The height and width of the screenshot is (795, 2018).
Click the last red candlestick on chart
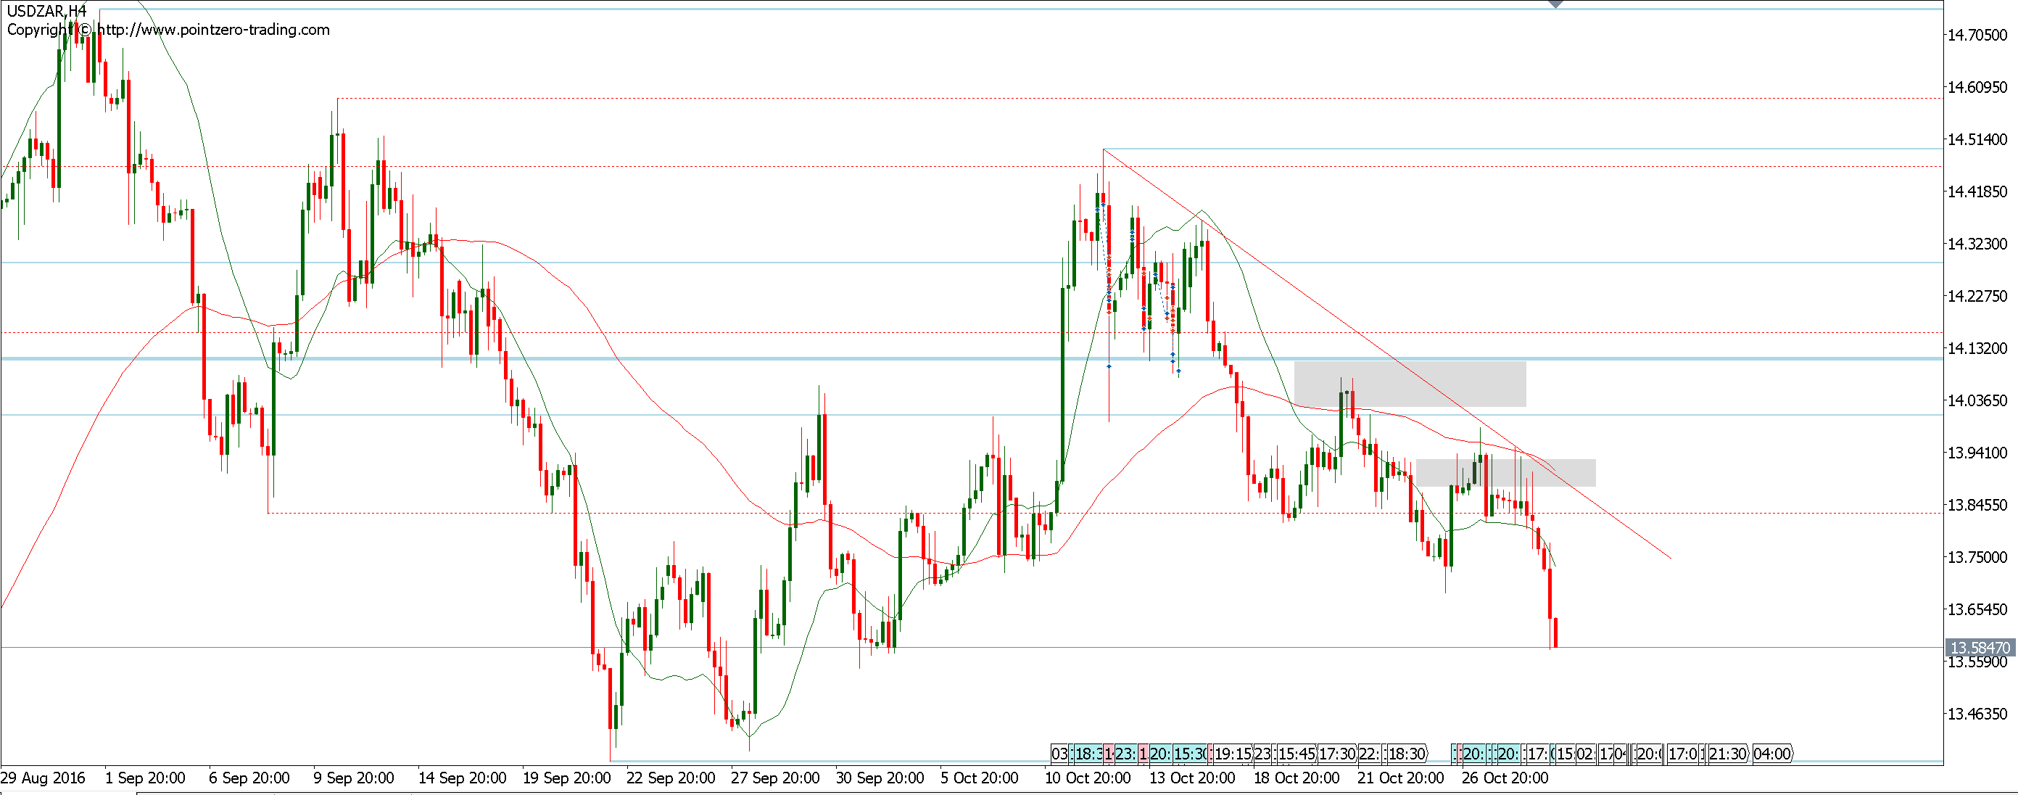click(1555, 632)
